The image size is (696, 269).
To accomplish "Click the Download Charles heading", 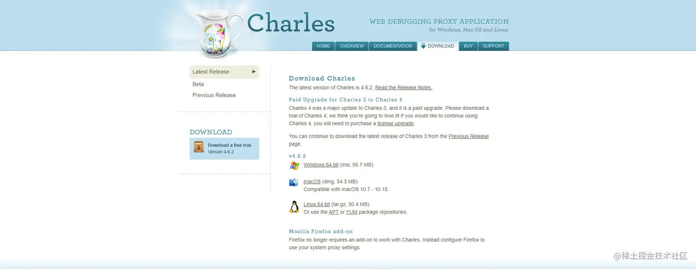I will point(322,78).
